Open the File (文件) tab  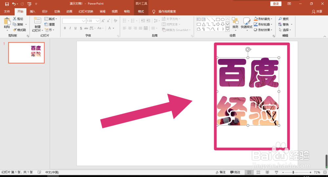[x=7, y=11]
